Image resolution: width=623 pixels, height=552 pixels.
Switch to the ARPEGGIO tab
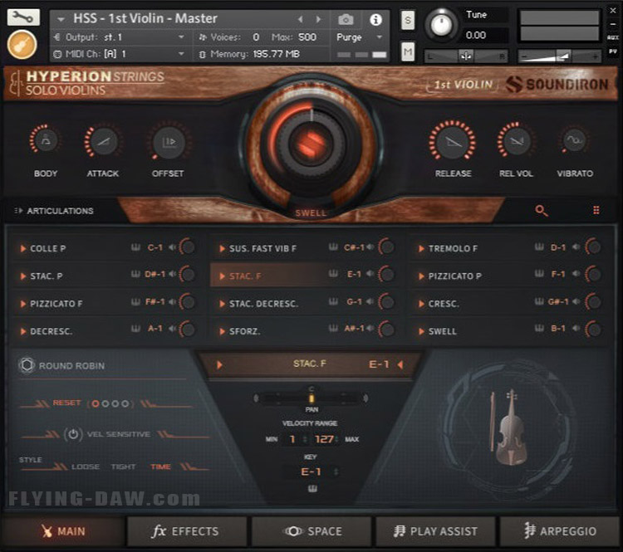click(559, 531)
